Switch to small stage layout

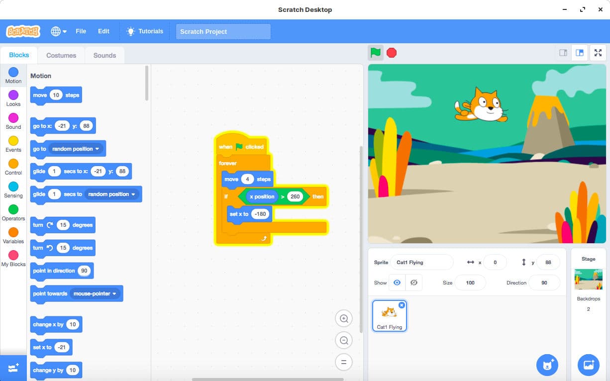[563, 53]
